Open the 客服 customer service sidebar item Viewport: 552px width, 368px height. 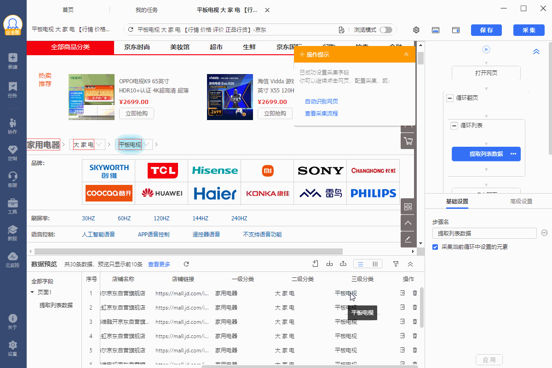click(13, 179)
